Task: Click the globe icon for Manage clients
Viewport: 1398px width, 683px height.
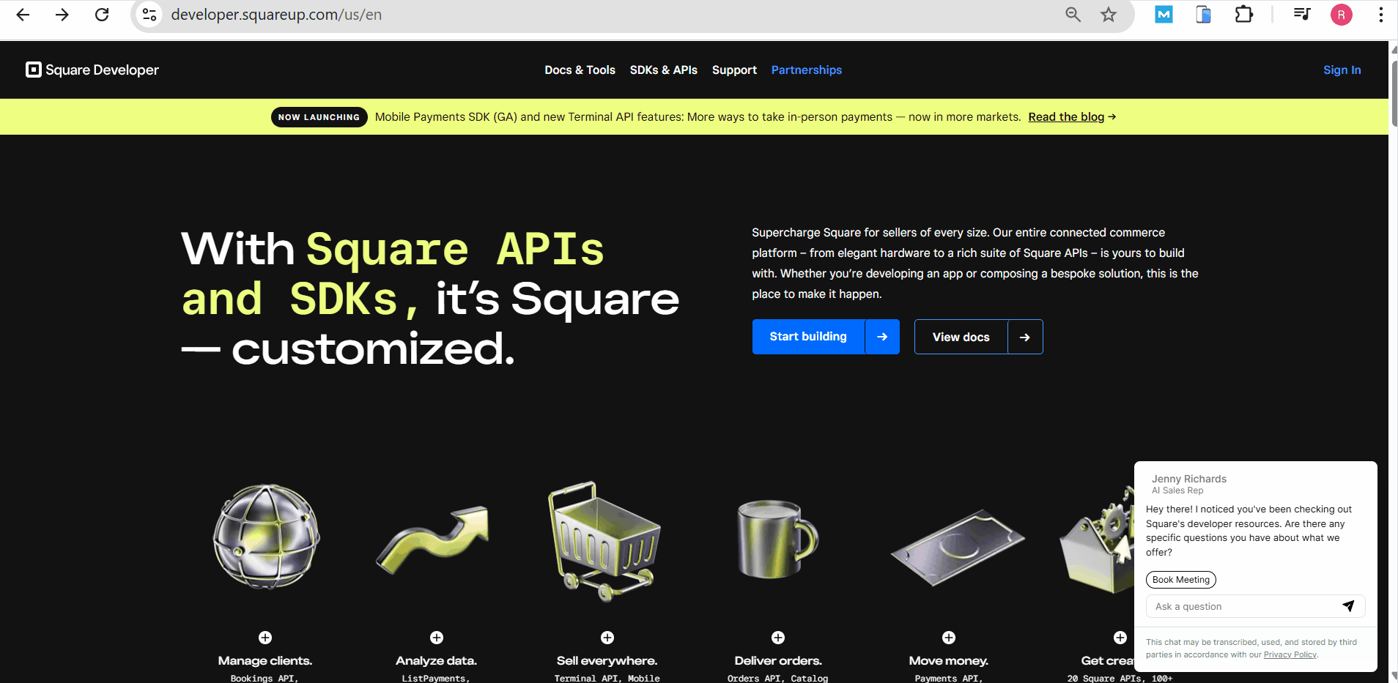Action: pyautogui.click(x=266, y=537)
